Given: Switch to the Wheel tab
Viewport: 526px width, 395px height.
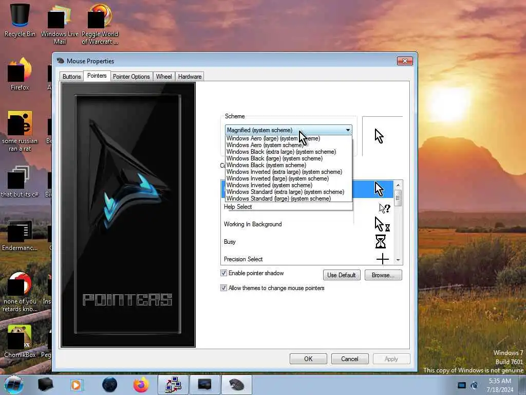Looking at the screenshot, I should (x=164, y=77).
